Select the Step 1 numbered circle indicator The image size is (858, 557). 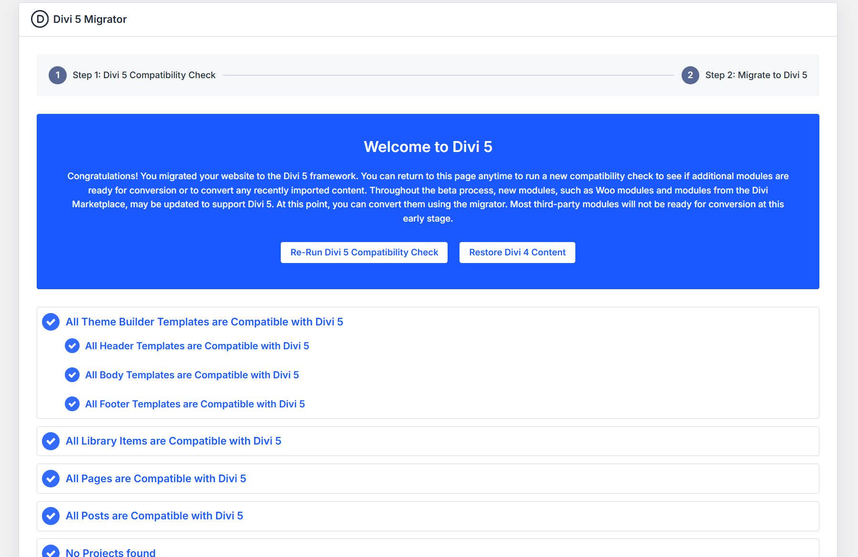tap(57, 75)
